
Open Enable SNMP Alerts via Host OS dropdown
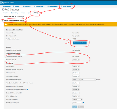[x=76, y=86]
